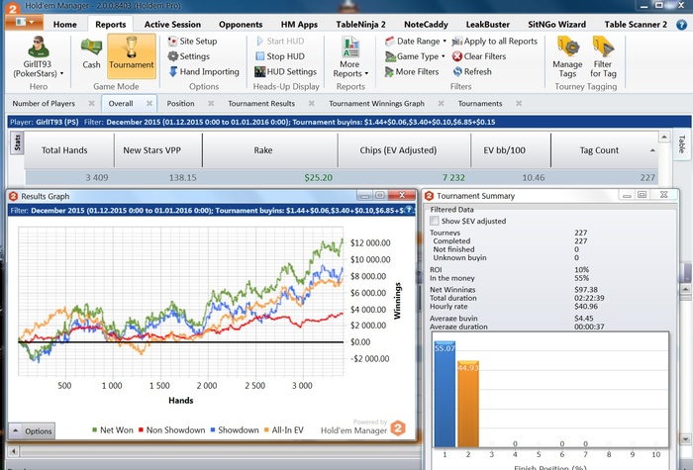Select the Tournament Winnings Graph report tab
The image size is (693, 470).
376,103
